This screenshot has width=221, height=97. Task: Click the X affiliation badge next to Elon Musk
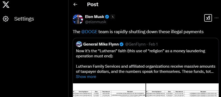[113, 17]
